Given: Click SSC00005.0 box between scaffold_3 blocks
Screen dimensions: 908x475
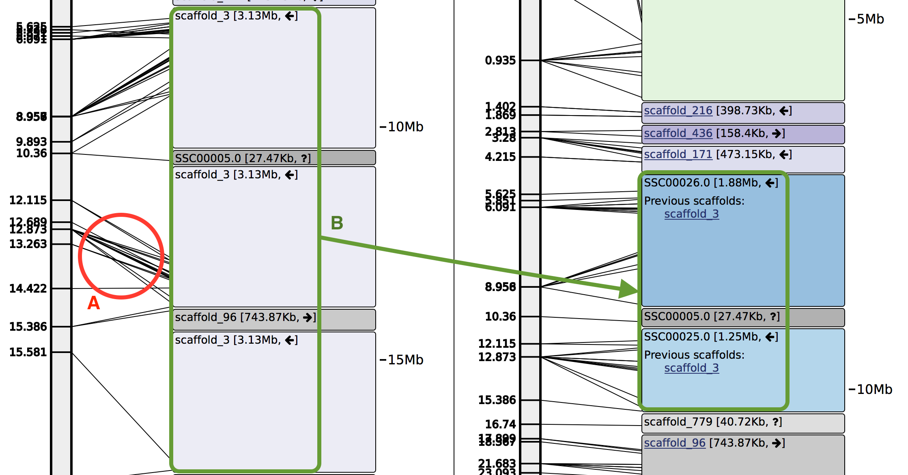Looking at the screenshot, I should click(274, 158).
